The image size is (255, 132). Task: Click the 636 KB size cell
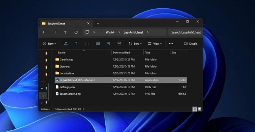coord(182,94)
